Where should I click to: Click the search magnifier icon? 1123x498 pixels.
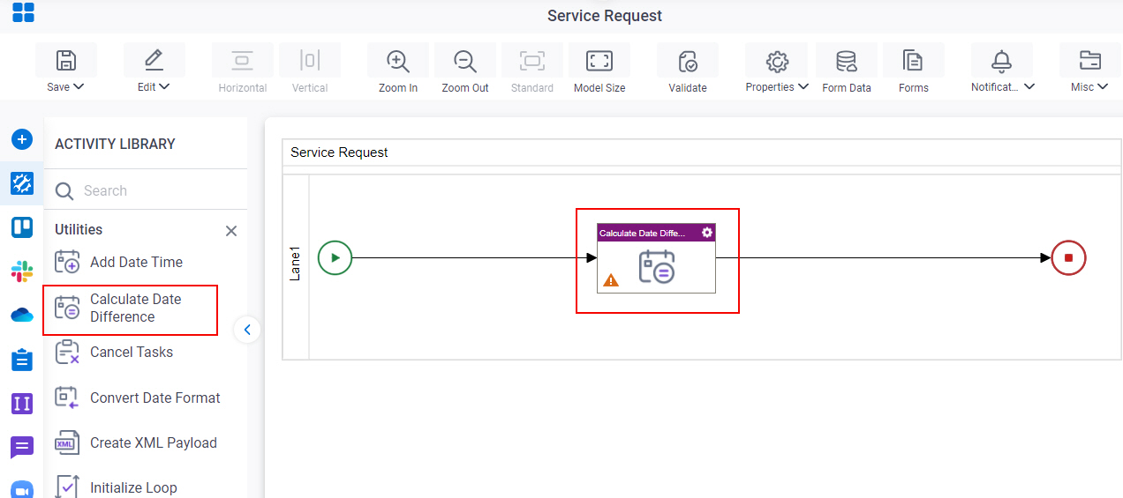click(64, 191)
